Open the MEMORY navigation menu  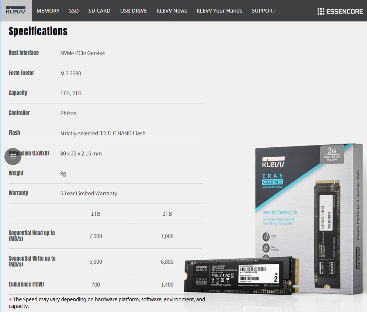pyautogui.click(x=48, y=11)
